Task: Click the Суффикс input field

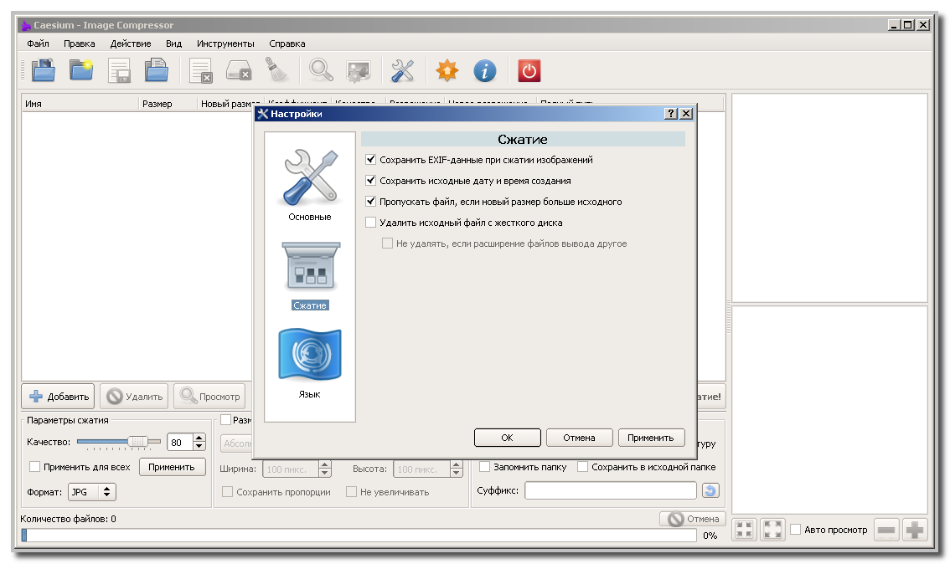Action: tap(611, 490)
